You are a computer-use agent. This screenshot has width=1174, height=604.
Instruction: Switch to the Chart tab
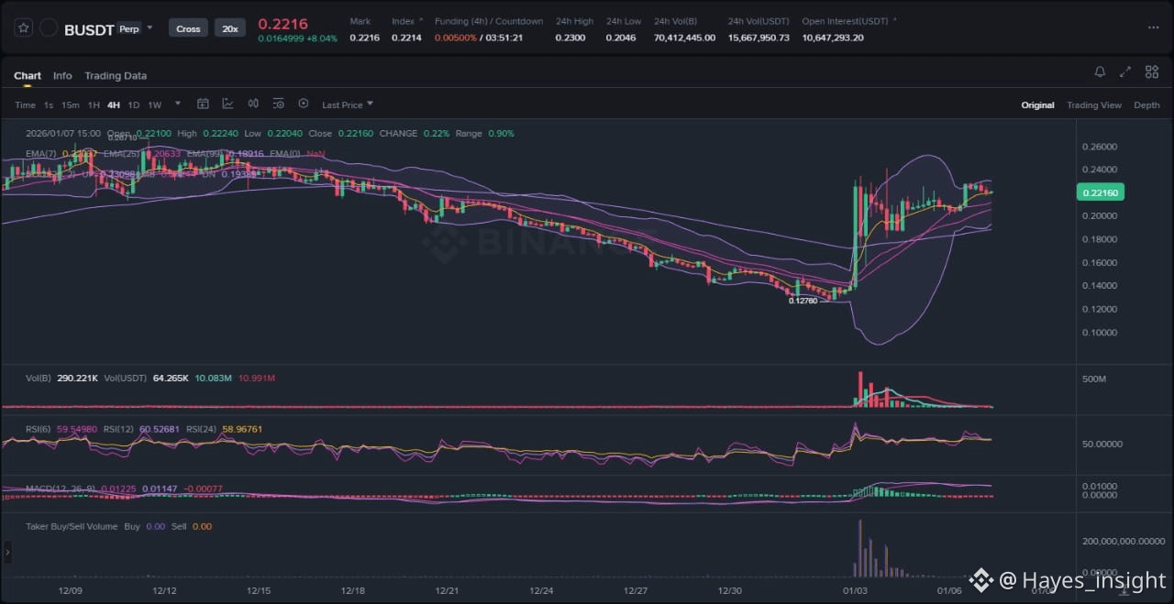(28, 76)
